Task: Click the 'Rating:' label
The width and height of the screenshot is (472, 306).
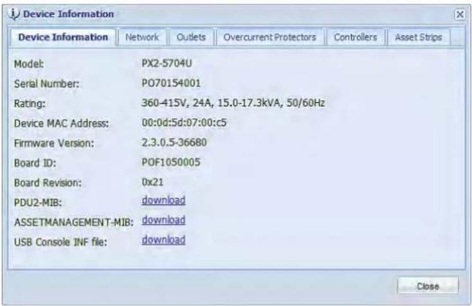Action: click(30, 104)
